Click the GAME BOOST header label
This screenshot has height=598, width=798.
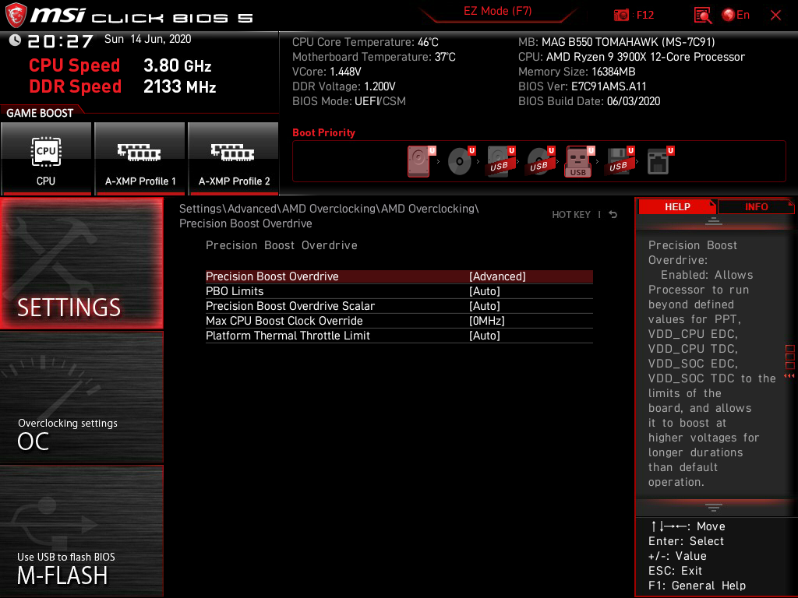[x=40, y=113]
